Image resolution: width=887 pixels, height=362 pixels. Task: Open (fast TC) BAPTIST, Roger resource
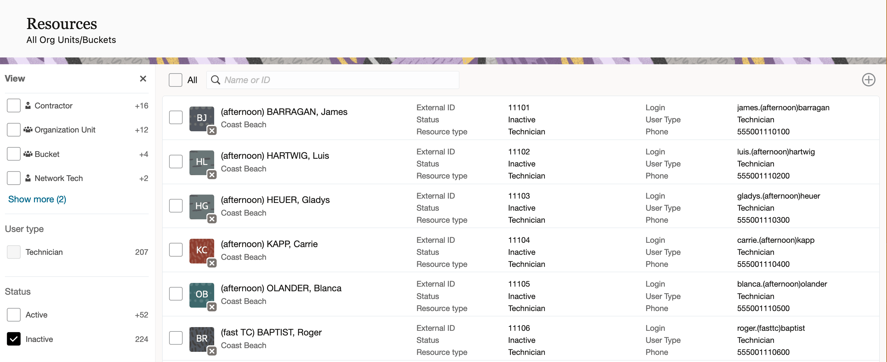(x=271, y=332)
